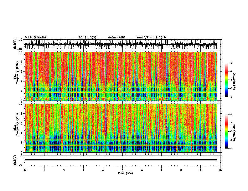Click inside the ch.1 spectrogram panel
248x191 pixels.
[x=121, y=76]
